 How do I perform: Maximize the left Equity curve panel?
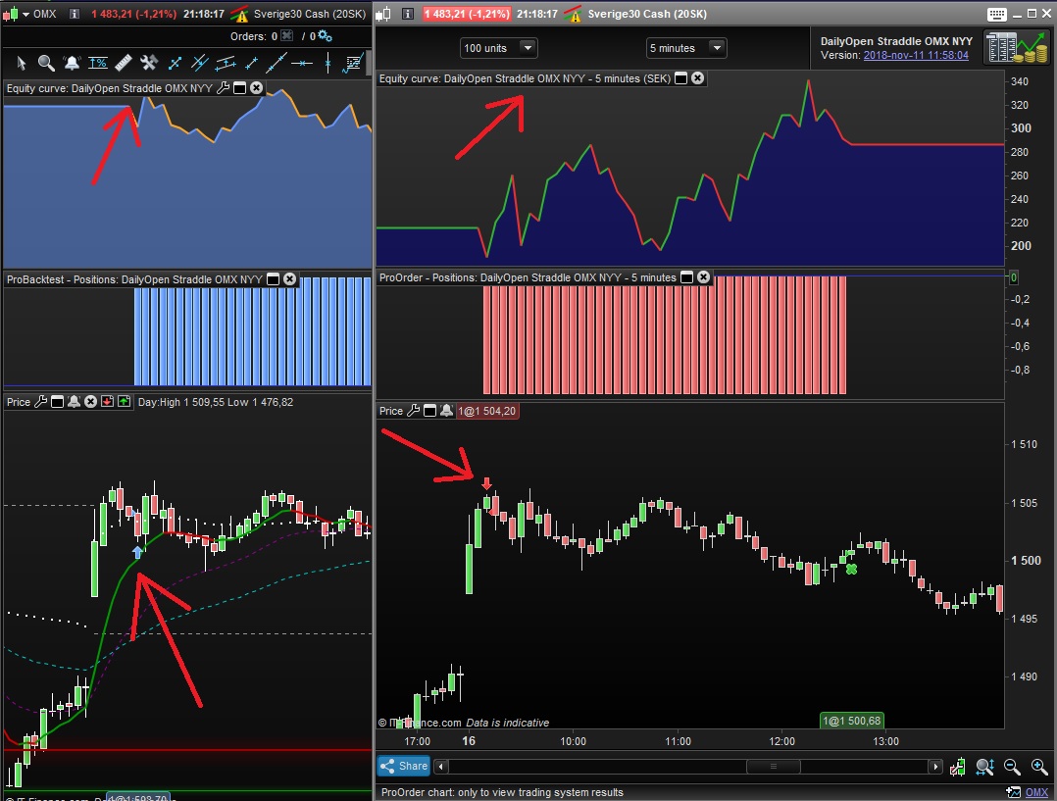239,88
